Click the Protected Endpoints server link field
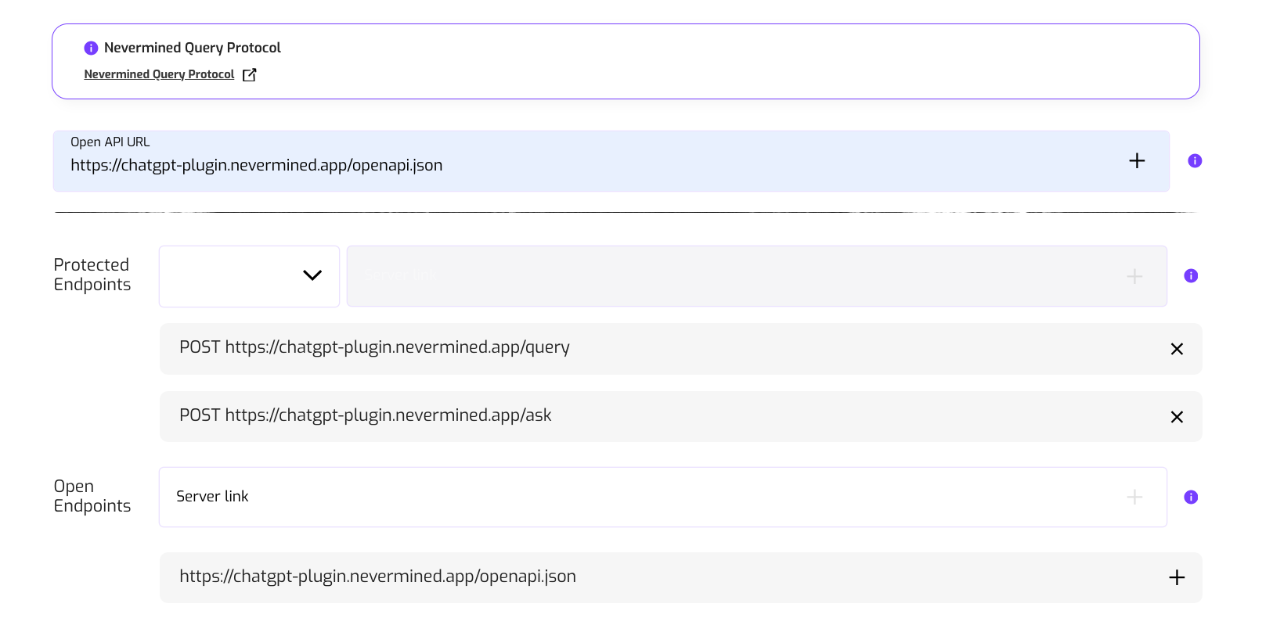The height and width of the screenshot is (625, 1273). point(728,276)
